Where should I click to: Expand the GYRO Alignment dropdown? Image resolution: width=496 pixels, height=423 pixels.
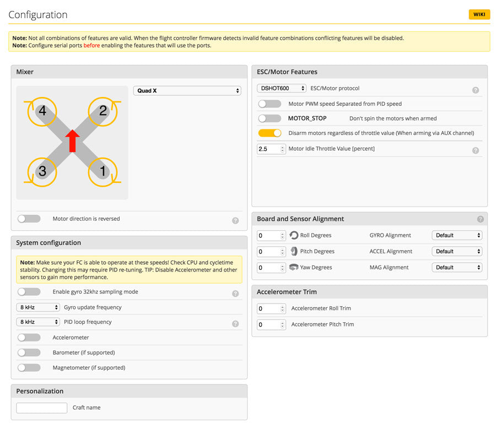(x=457, y=235)
